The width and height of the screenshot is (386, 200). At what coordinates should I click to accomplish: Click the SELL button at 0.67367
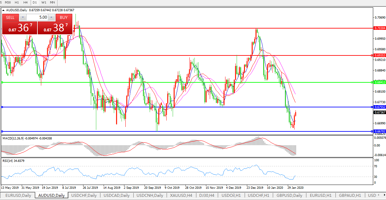pos(10,18)
